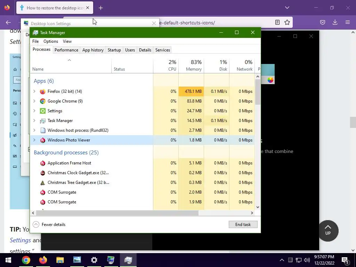Switch to the Details tab
Viewport: 356px width, 267px height.
pos(145,50)
